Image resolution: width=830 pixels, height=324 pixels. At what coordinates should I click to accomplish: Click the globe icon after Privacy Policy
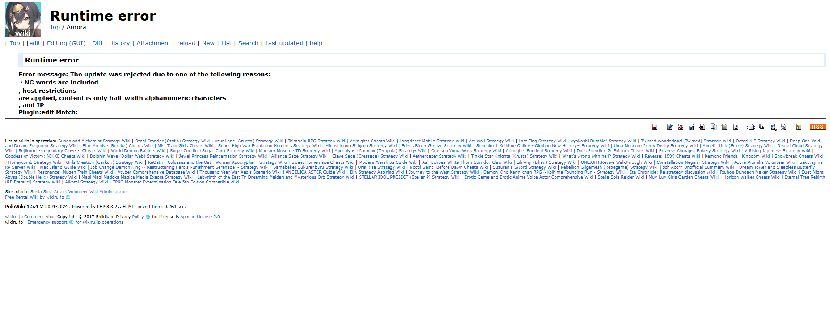coord(148,217)
